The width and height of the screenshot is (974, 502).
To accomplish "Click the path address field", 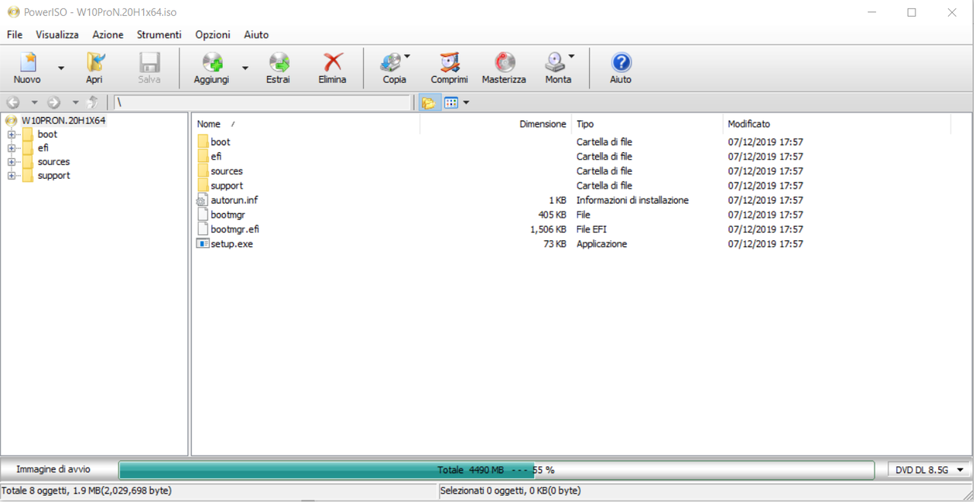I will tap(263, 103).
